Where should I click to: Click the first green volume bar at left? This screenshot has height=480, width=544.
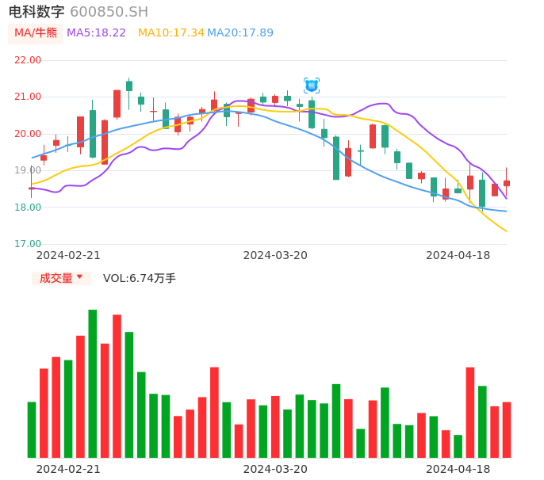[32, 429]
